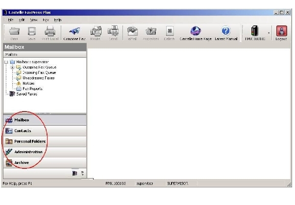Select Incoming Fax Queue in tree
This screenshot has width=295, height=205.
point(39,72)
